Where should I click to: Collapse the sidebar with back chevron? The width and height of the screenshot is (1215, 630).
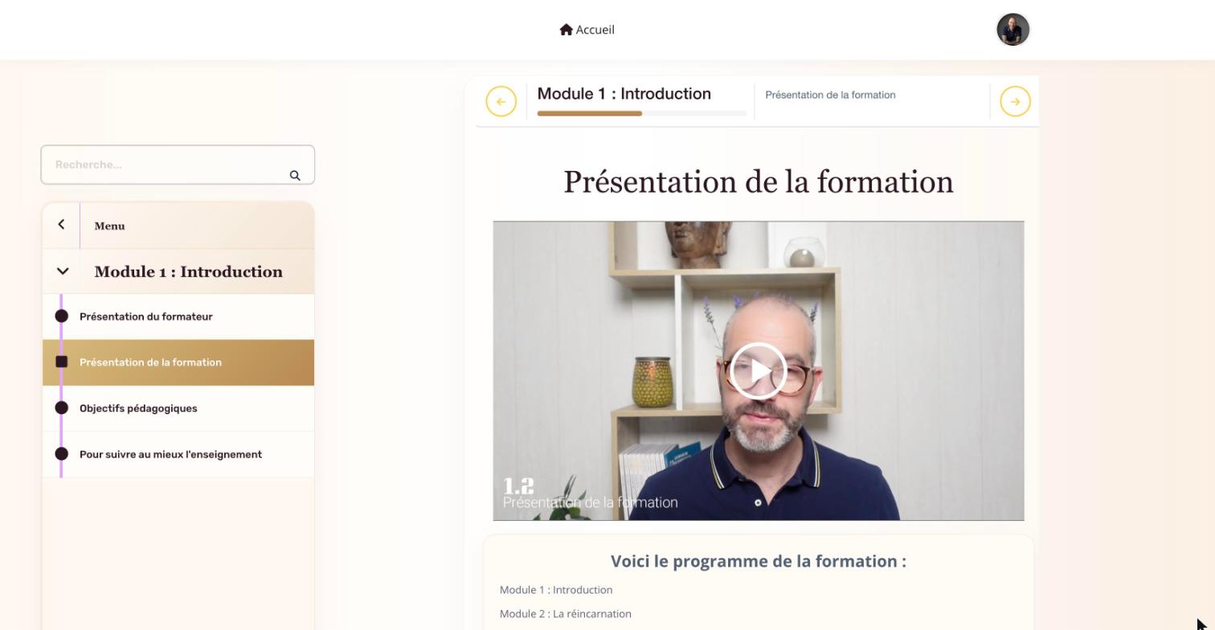(x=61, y=225)
